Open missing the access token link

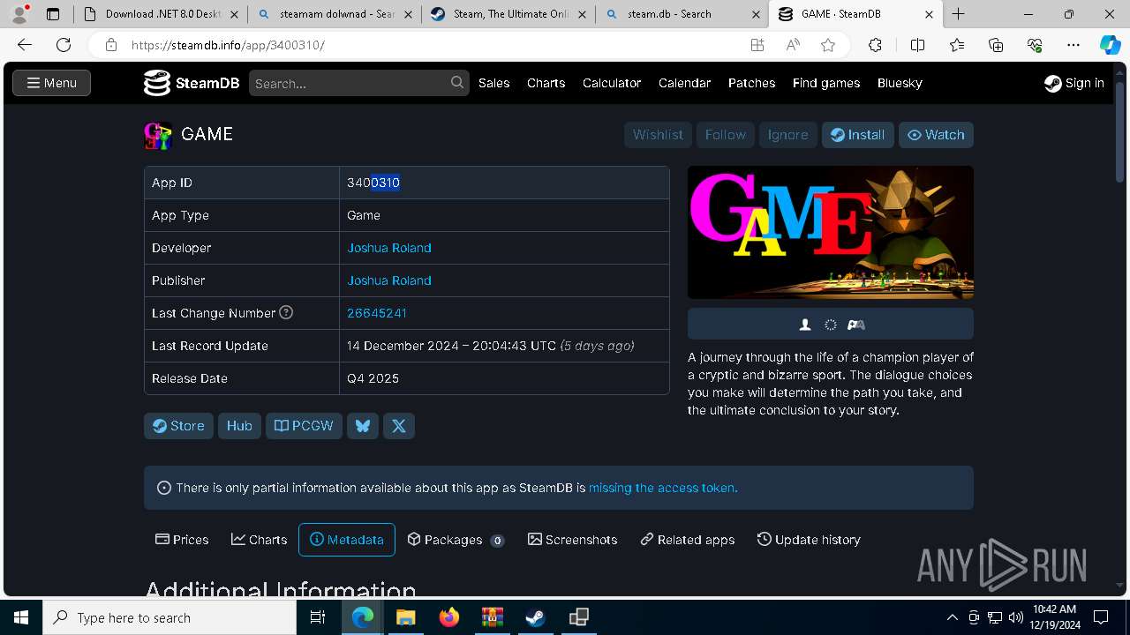pos(663,488)
